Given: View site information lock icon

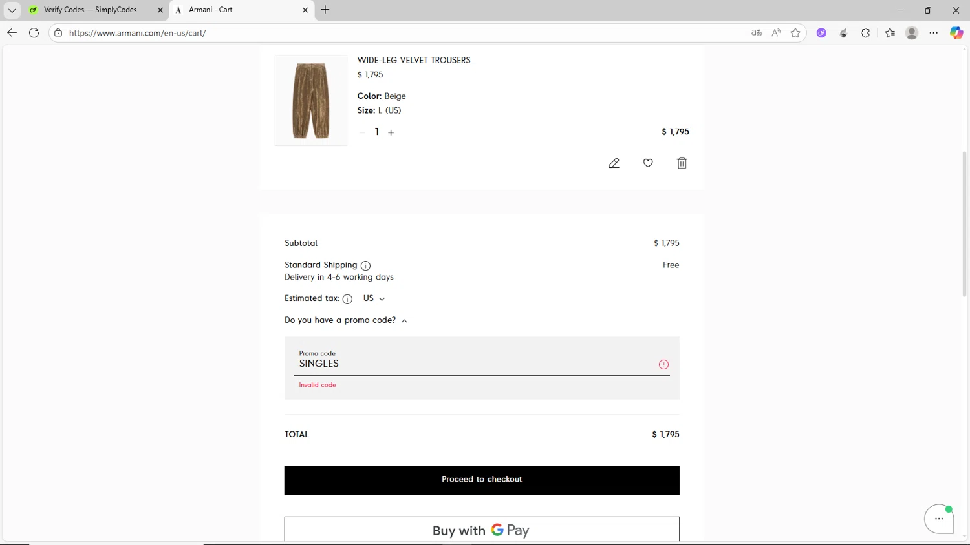Looking at the screenshot, I should point(58,32).
